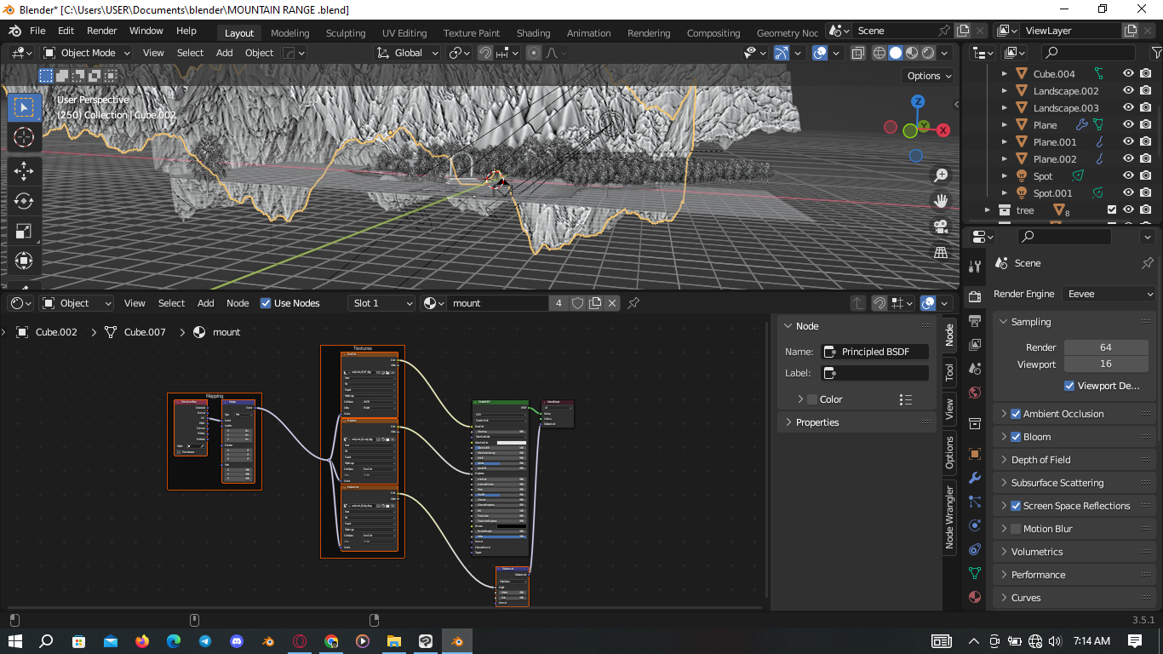Switch to material preview shading

click(x=912, y=53)
